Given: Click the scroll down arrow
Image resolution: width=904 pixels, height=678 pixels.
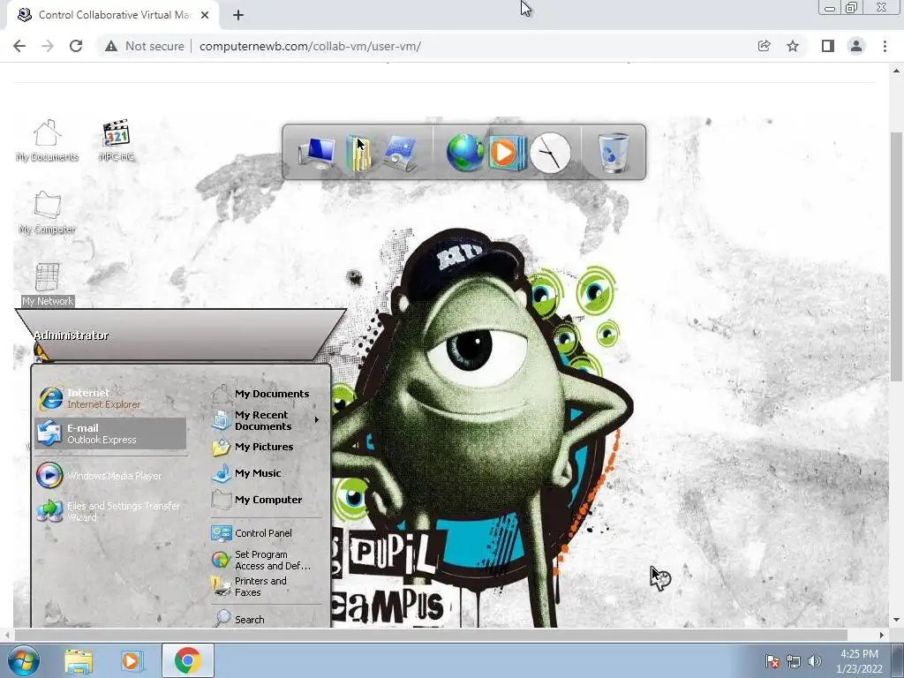Looking at the screenshot, I should click(896, 620).
